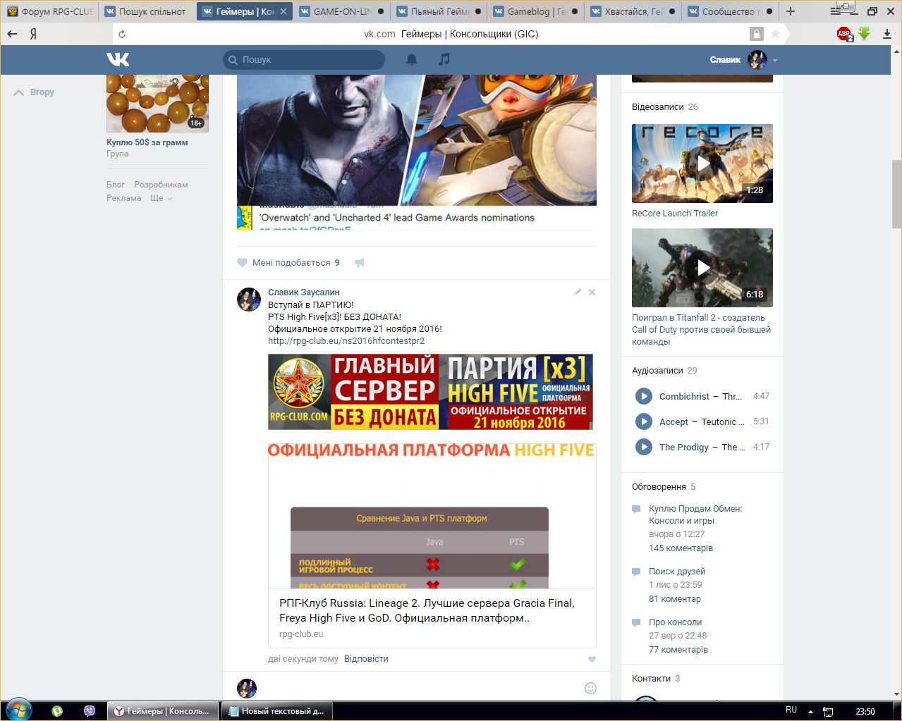The height and width of the screenshot is (721, 902).
Task: Open the "Куплю 50$ за грамм" ad link
Action: 147,142
